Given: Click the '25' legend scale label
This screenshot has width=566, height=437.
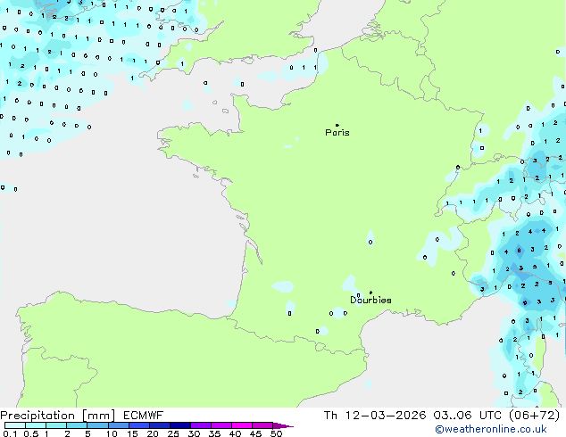Looking at the screenshot, I should [x=173, y=433].
